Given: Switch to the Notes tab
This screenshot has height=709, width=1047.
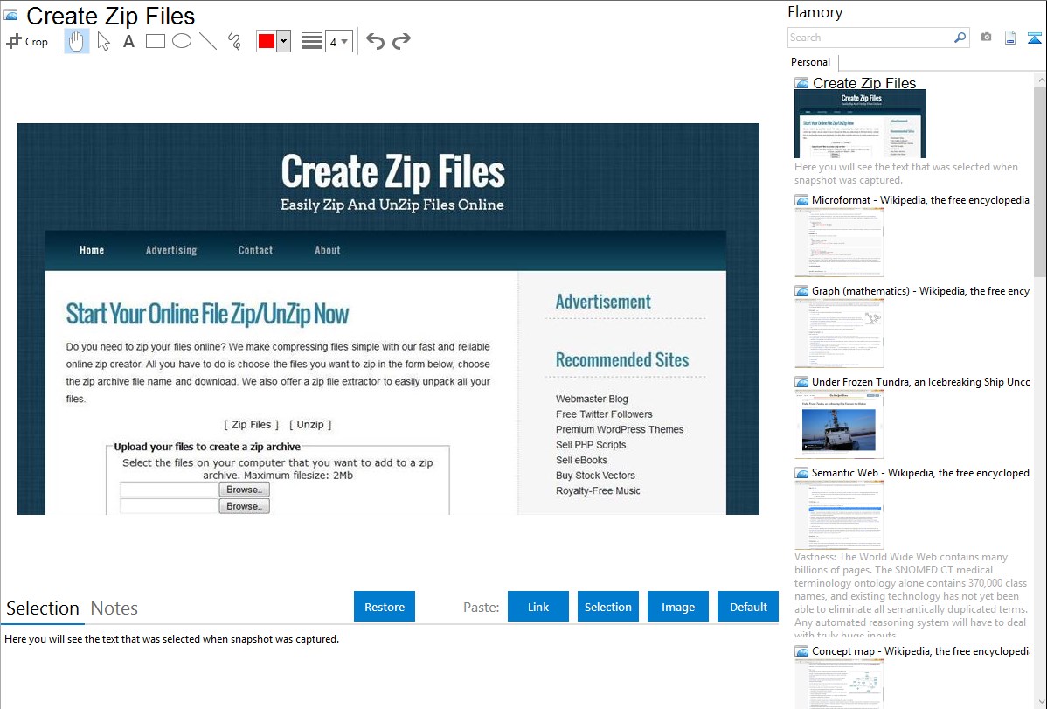Looking at the screenshot, I should (x=114, y=608).
